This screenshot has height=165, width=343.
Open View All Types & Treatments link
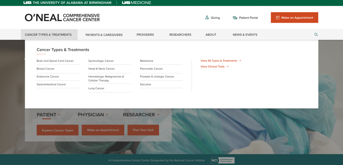(219, 61)
